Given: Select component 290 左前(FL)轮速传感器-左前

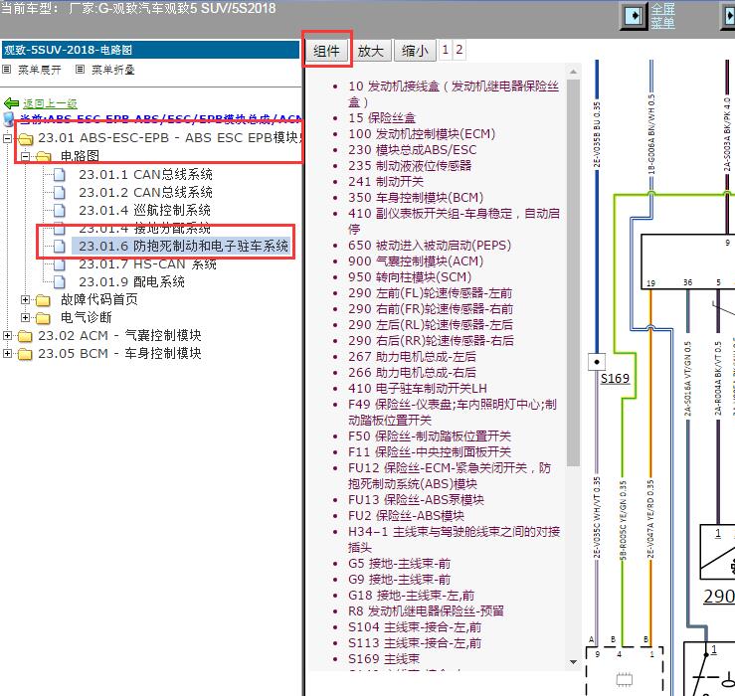Looking at the screenshot, I should click(x=430, y=293).
